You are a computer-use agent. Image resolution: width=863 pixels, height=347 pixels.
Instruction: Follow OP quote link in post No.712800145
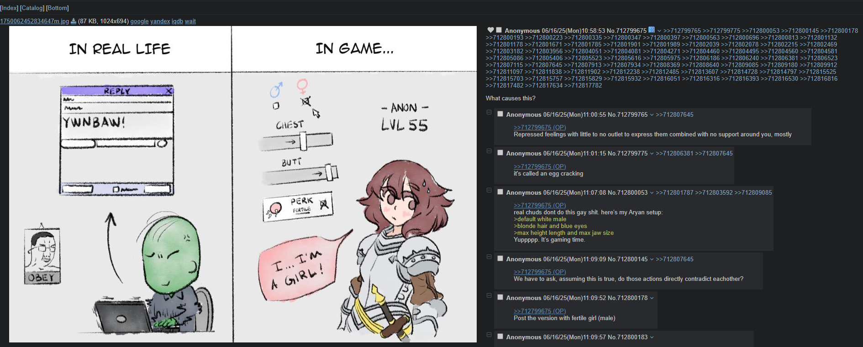click(x=540, y=272)
